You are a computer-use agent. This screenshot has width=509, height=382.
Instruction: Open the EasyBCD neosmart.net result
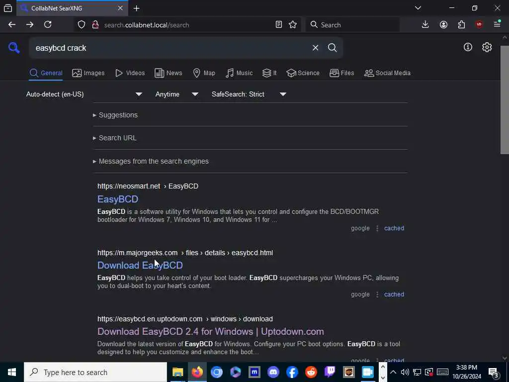[118, 199]
